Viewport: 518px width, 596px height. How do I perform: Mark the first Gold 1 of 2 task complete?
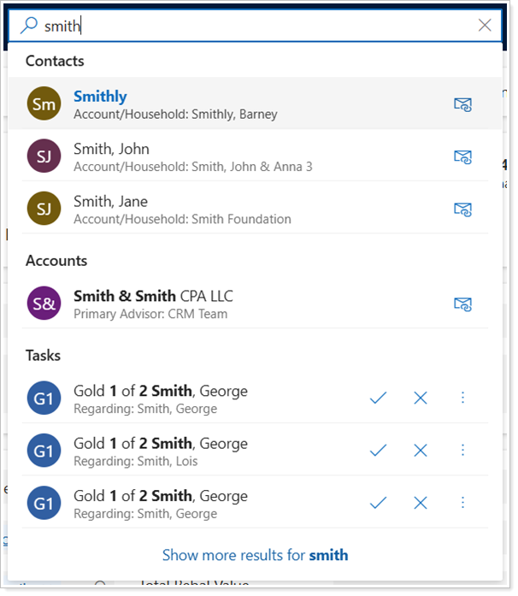[378, 398]
